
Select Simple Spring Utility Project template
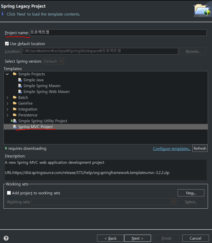tap(43, 121)
